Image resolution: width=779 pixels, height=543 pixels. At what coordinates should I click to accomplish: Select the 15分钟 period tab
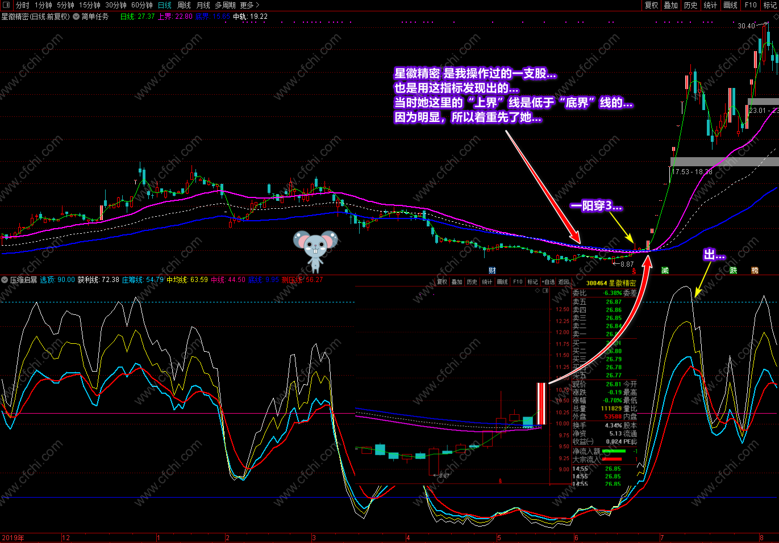tap(89, 5)
